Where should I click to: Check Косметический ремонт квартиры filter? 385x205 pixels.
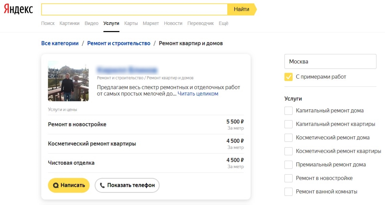288,151
